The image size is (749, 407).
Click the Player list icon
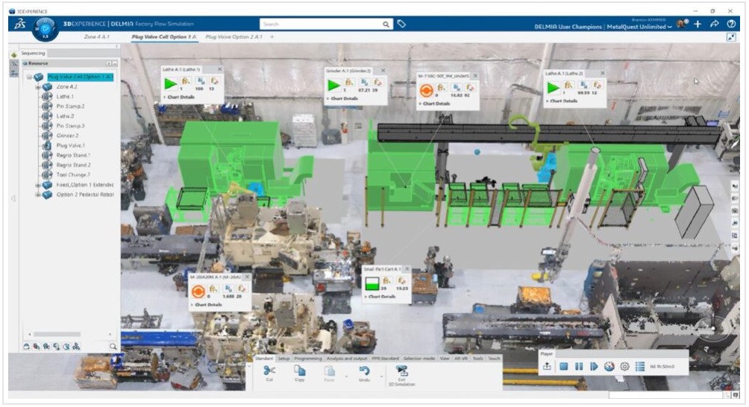pos(640,367)
